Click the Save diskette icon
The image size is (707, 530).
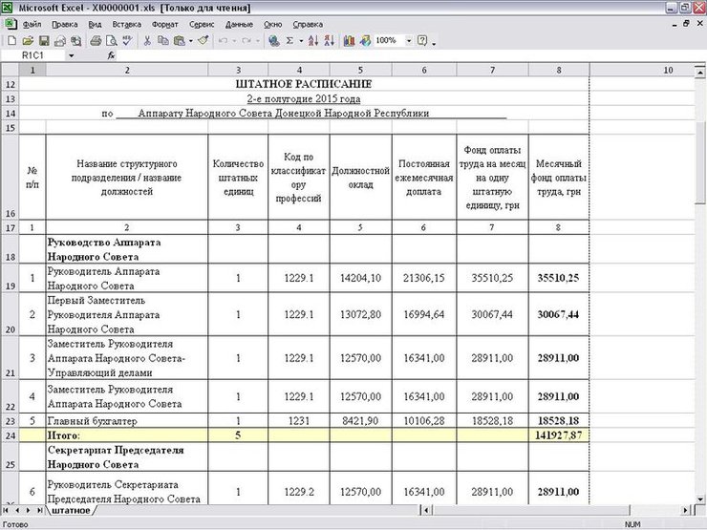[44, 41]
